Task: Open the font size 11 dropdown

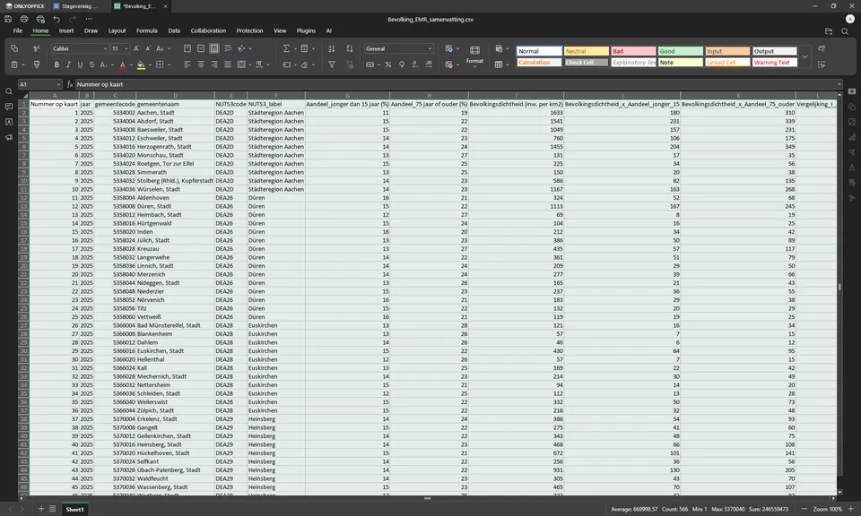Action: [126, 48]
